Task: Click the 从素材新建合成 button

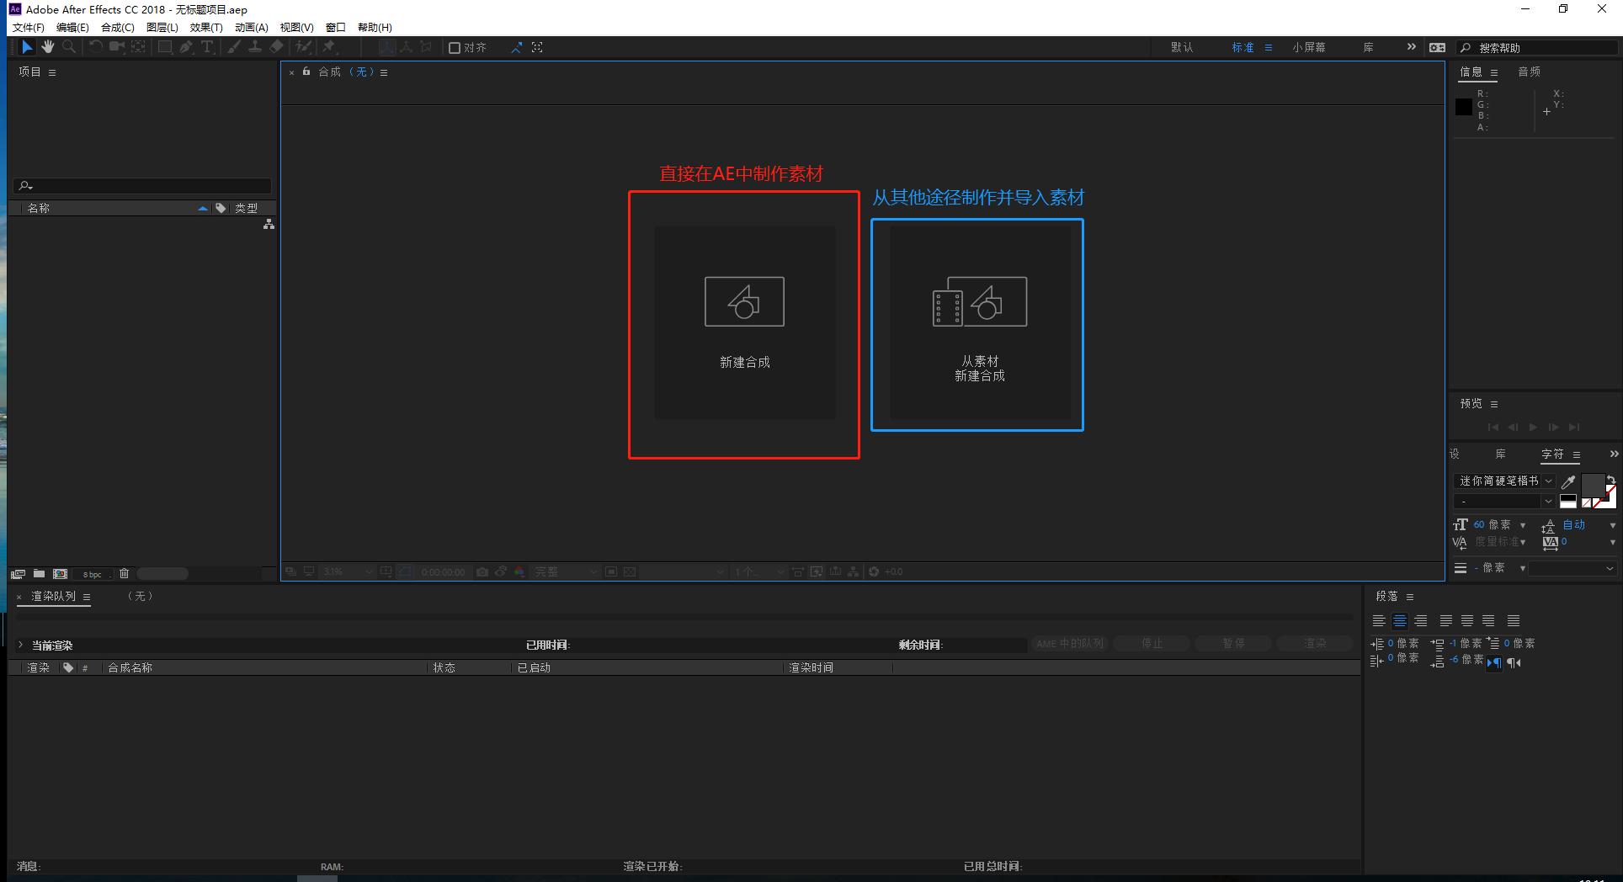Action: tap(979, 322)
